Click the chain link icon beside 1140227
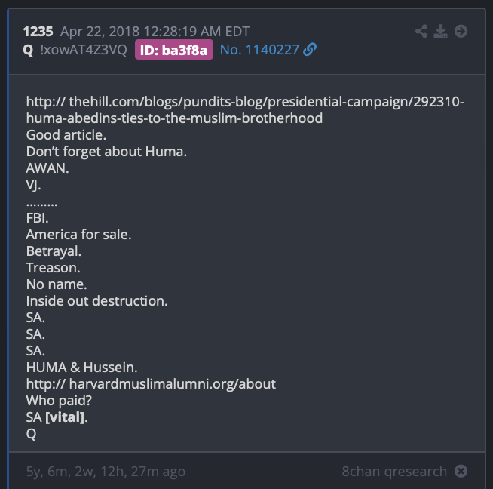Screen dimensions: 493x489 (x=310, y=50)
